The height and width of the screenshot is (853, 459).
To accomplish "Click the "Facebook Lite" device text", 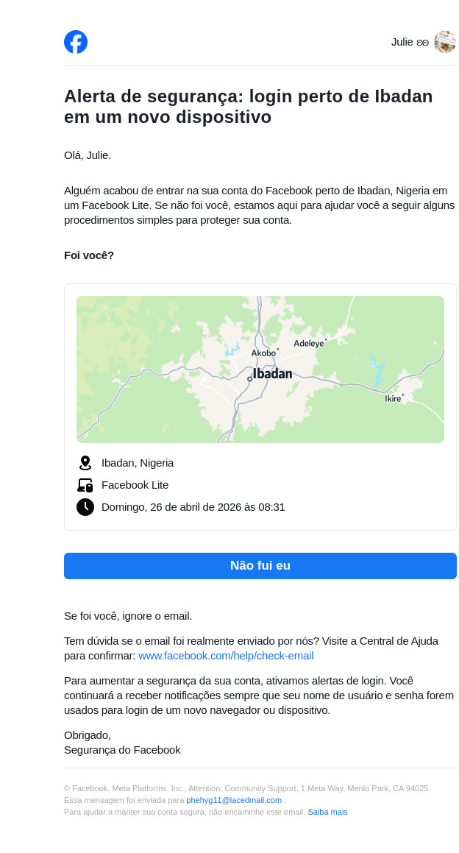I will tap(135, 485).
